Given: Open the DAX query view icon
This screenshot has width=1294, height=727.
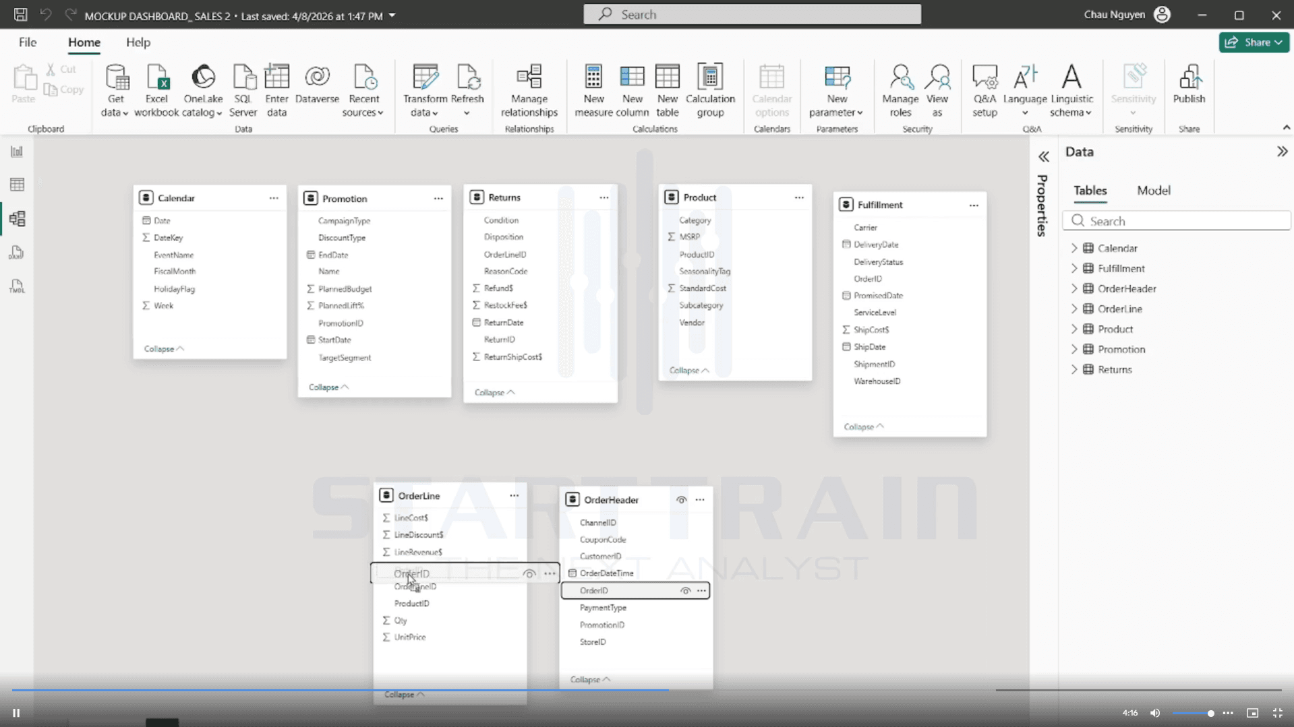Looking at the screenshot, I should point(17,253).
